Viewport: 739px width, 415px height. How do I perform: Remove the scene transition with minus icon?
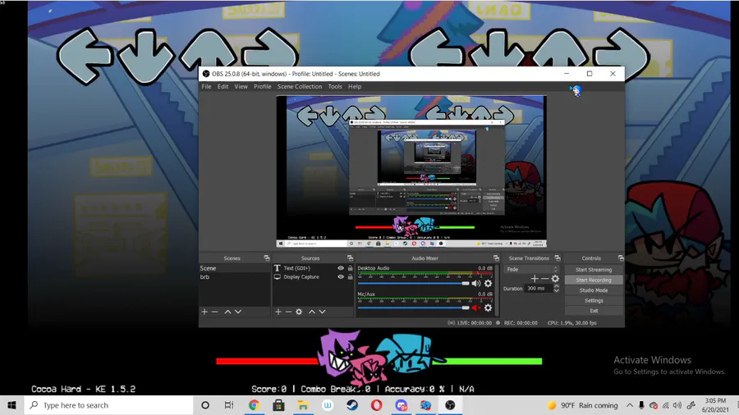pos(544,279)
